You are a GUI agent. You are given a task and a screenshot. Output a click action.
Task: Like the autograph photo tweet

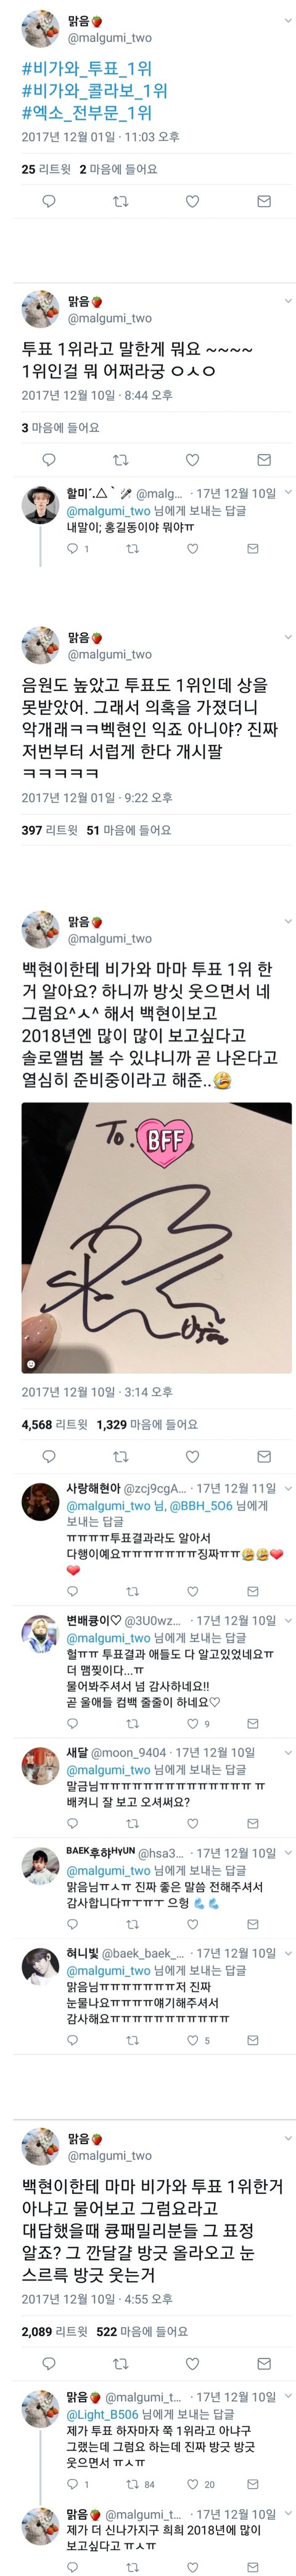192,1456
